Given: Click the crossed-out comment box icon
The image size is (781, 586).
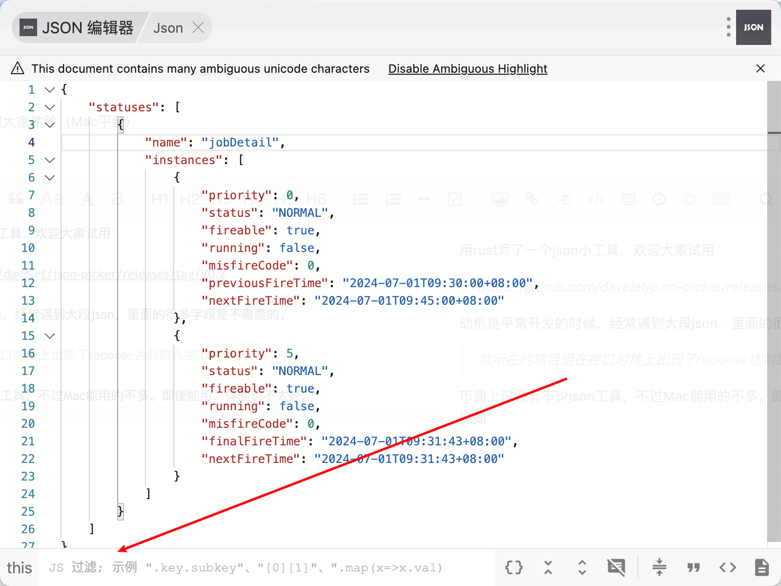Looking at the screenshot, I should (616, 567).
